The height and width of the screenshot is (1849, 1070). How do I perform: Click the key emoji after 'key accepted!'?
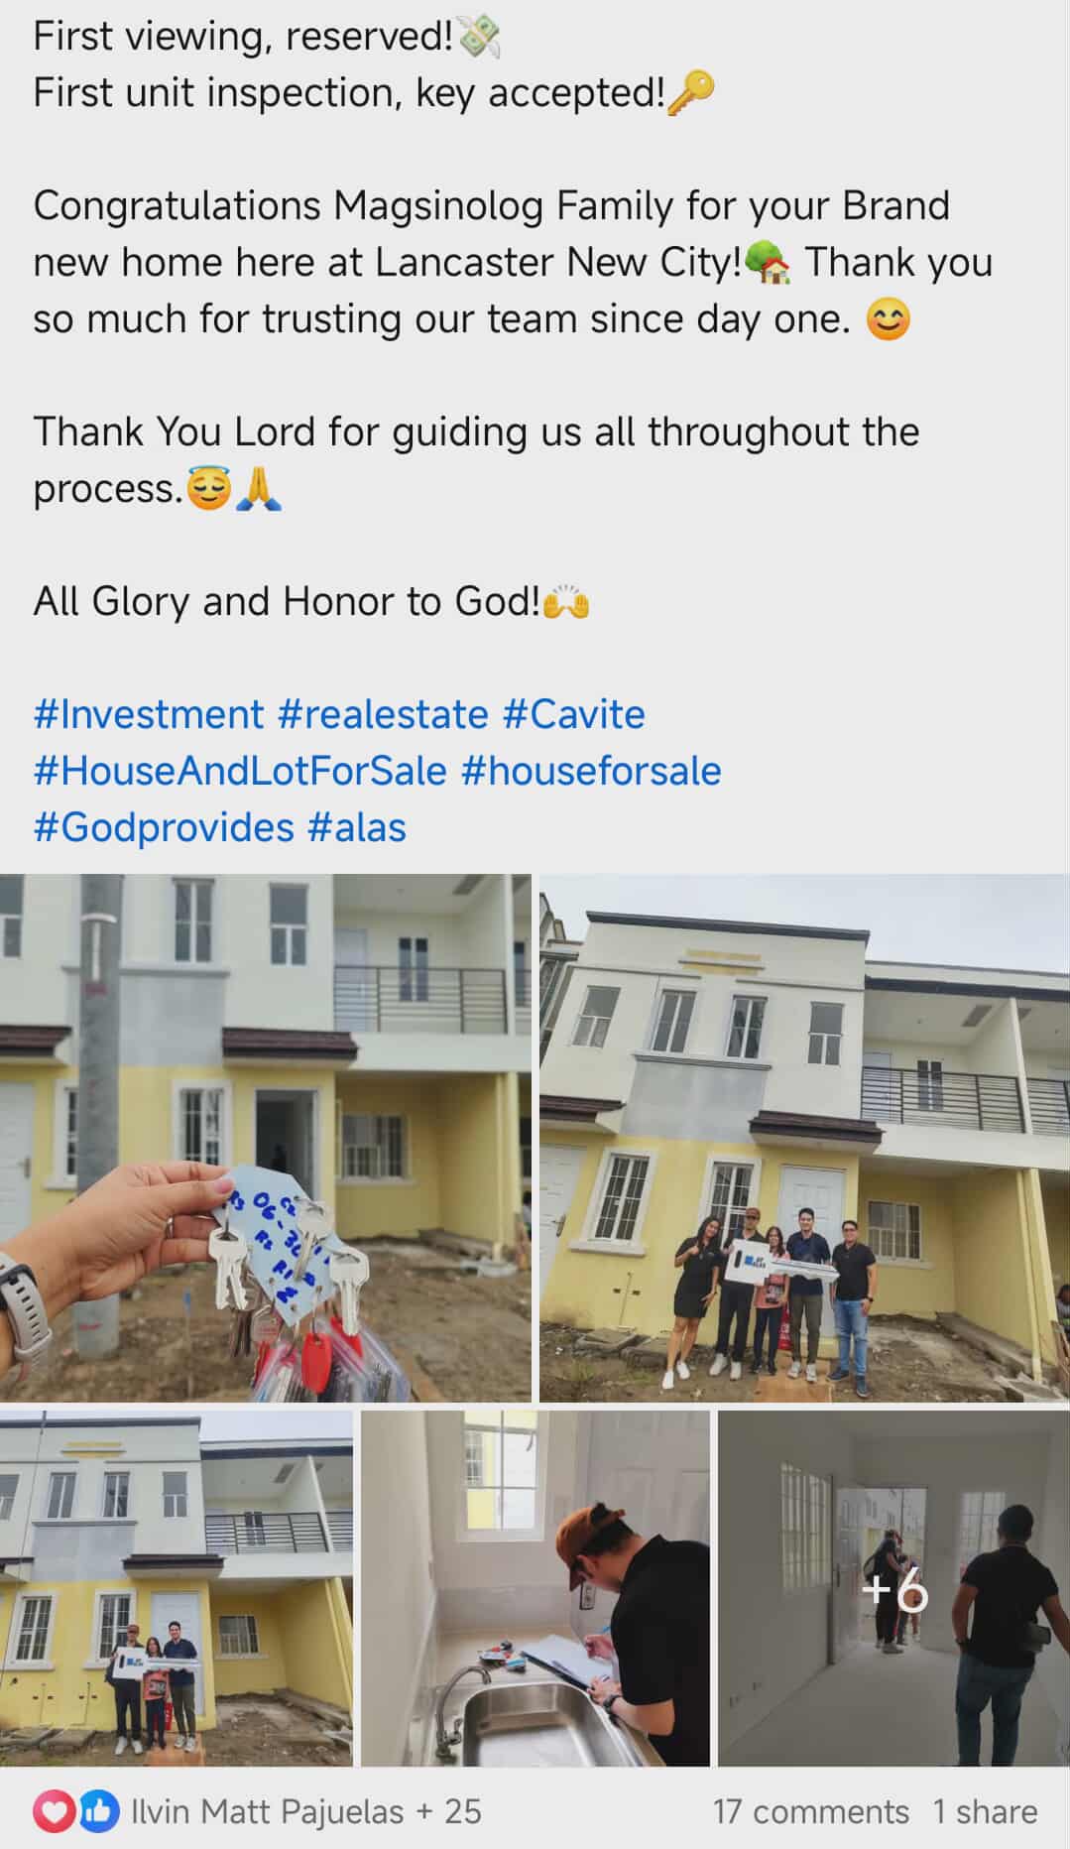point(691,93)
